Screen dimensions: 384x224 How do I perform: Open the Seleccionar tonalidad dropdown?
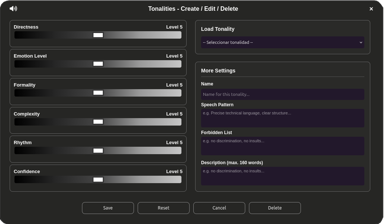(282, 42)
